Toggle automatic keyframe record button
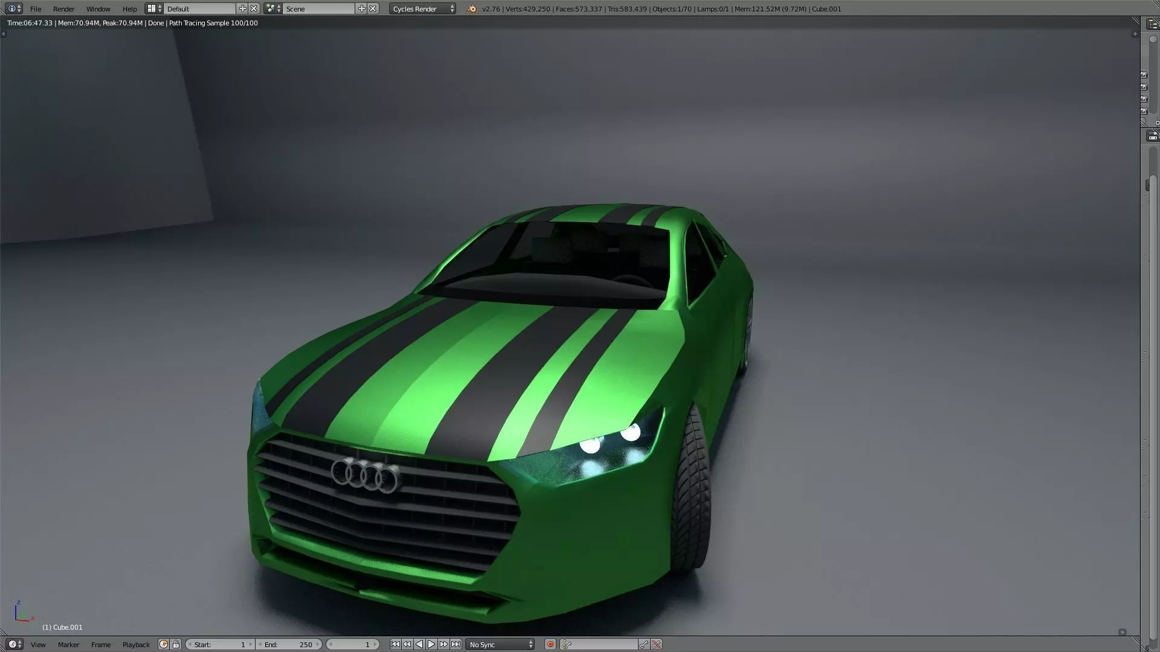 550,644
